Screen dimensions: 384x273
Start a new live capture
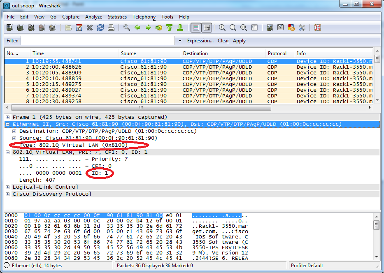tap(31, 28)
